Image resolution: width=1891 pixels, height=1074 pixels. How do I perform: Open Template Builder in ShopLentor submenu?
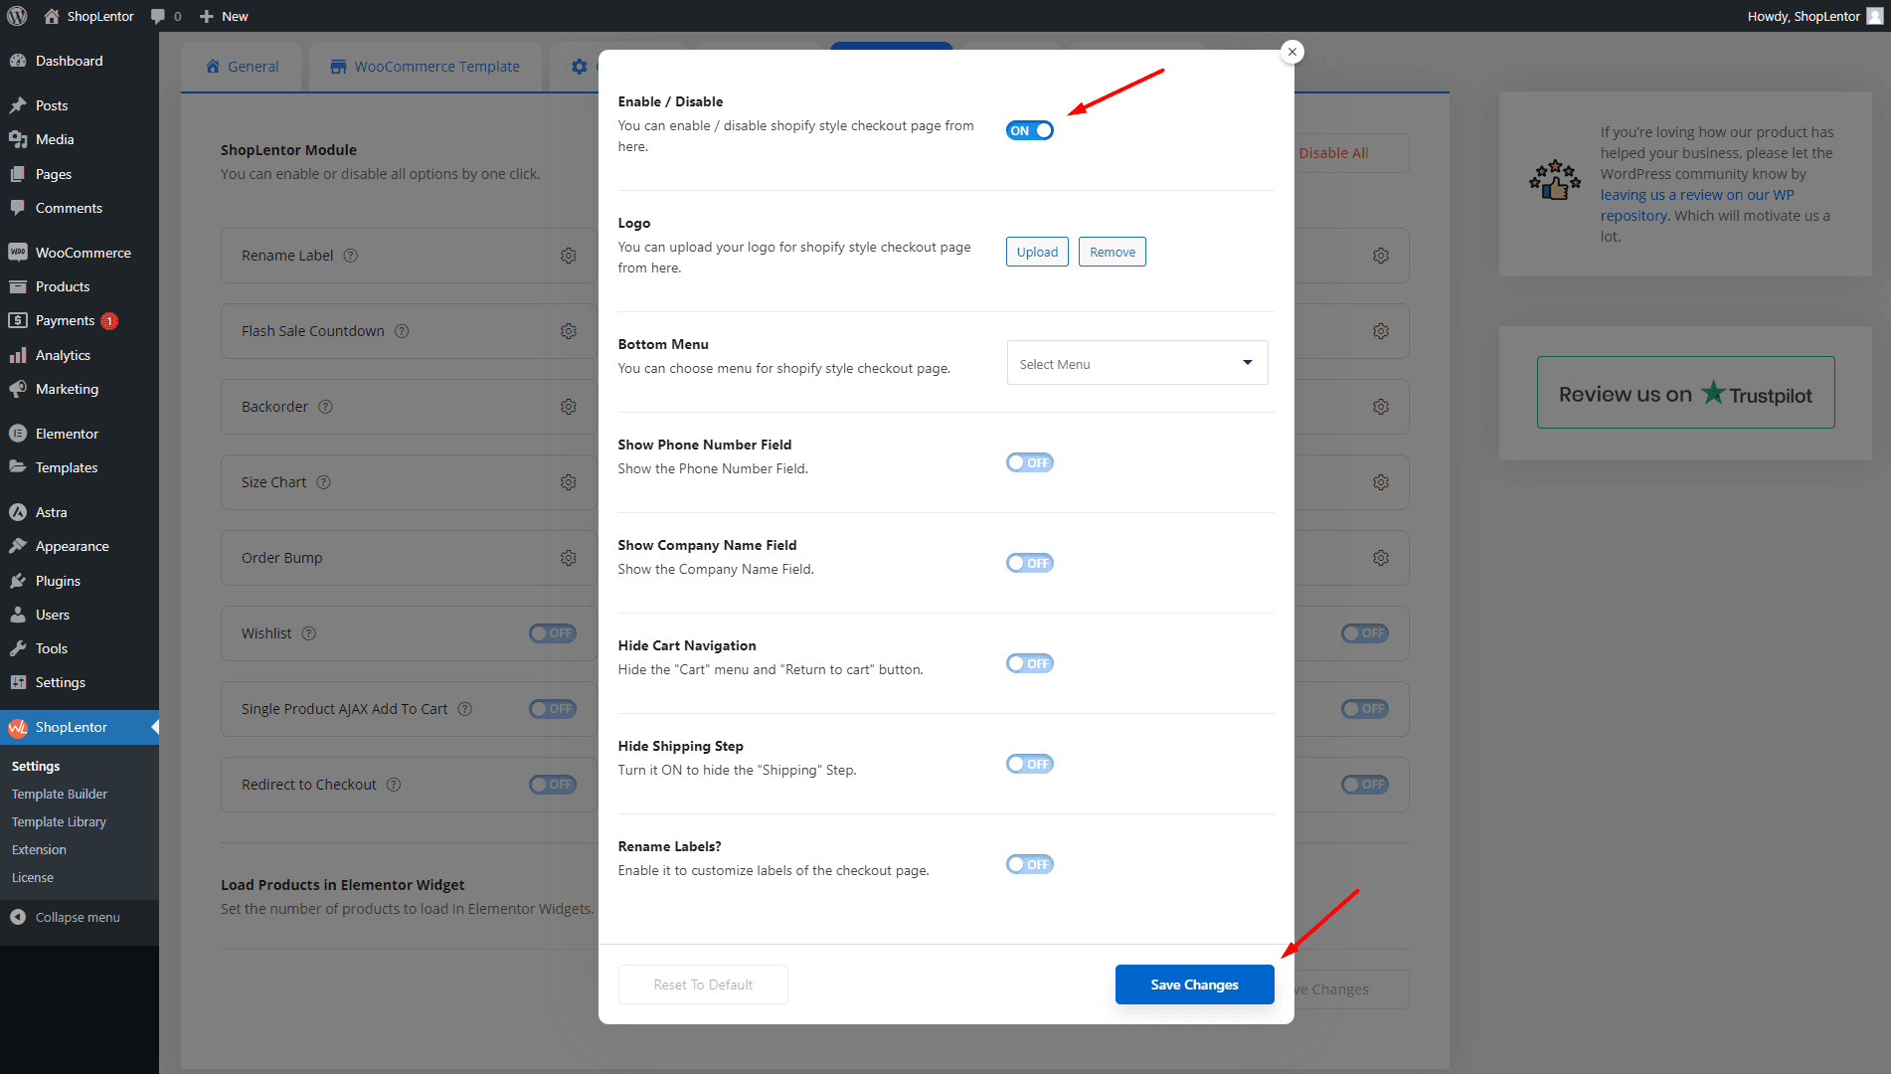pyautogui.click(x=60, y=795)
